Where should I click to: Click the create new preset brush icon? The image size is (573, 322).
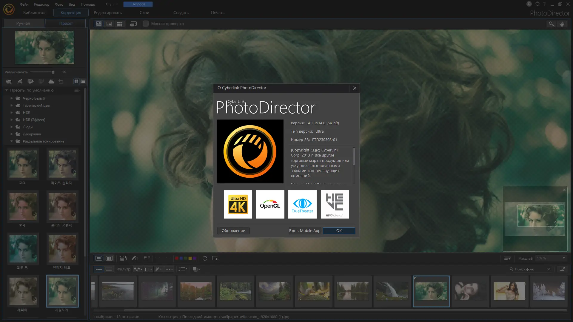click(20, 81)
